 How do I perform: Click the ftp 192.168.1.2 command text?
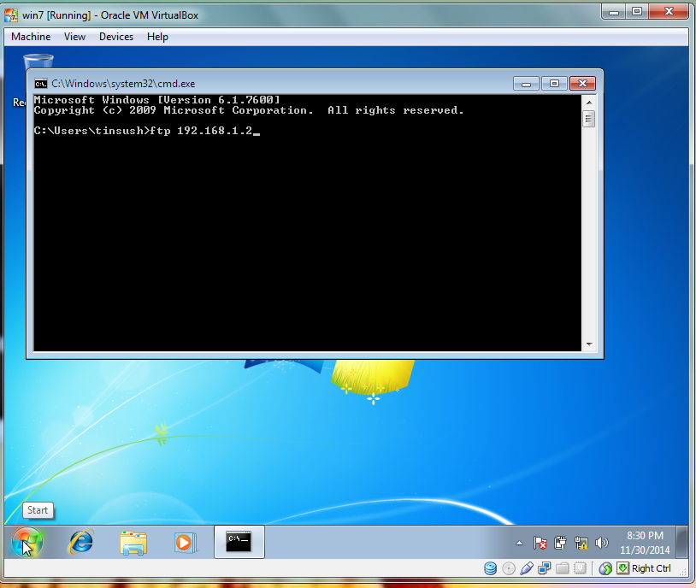coord(201,131)
